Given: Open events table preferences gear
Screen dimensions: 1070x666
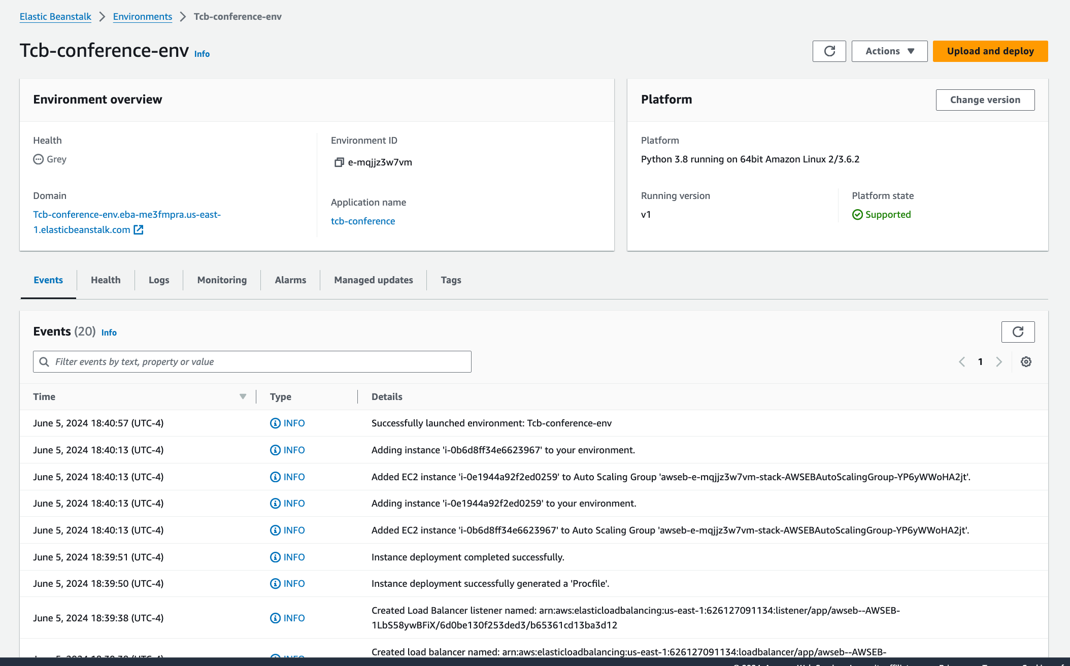Looking at the screenshot, I should [x=1026, y=362].
